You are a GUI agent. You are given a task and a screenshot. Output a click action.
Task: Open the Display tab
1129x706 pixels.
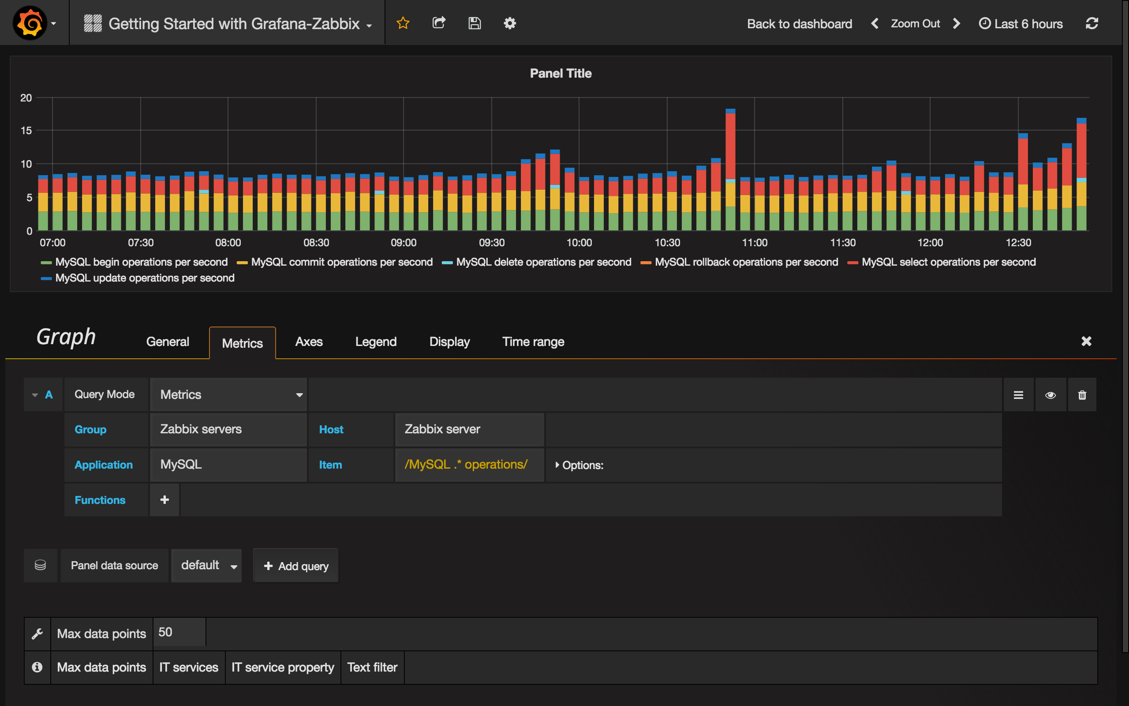pos(449,342)
